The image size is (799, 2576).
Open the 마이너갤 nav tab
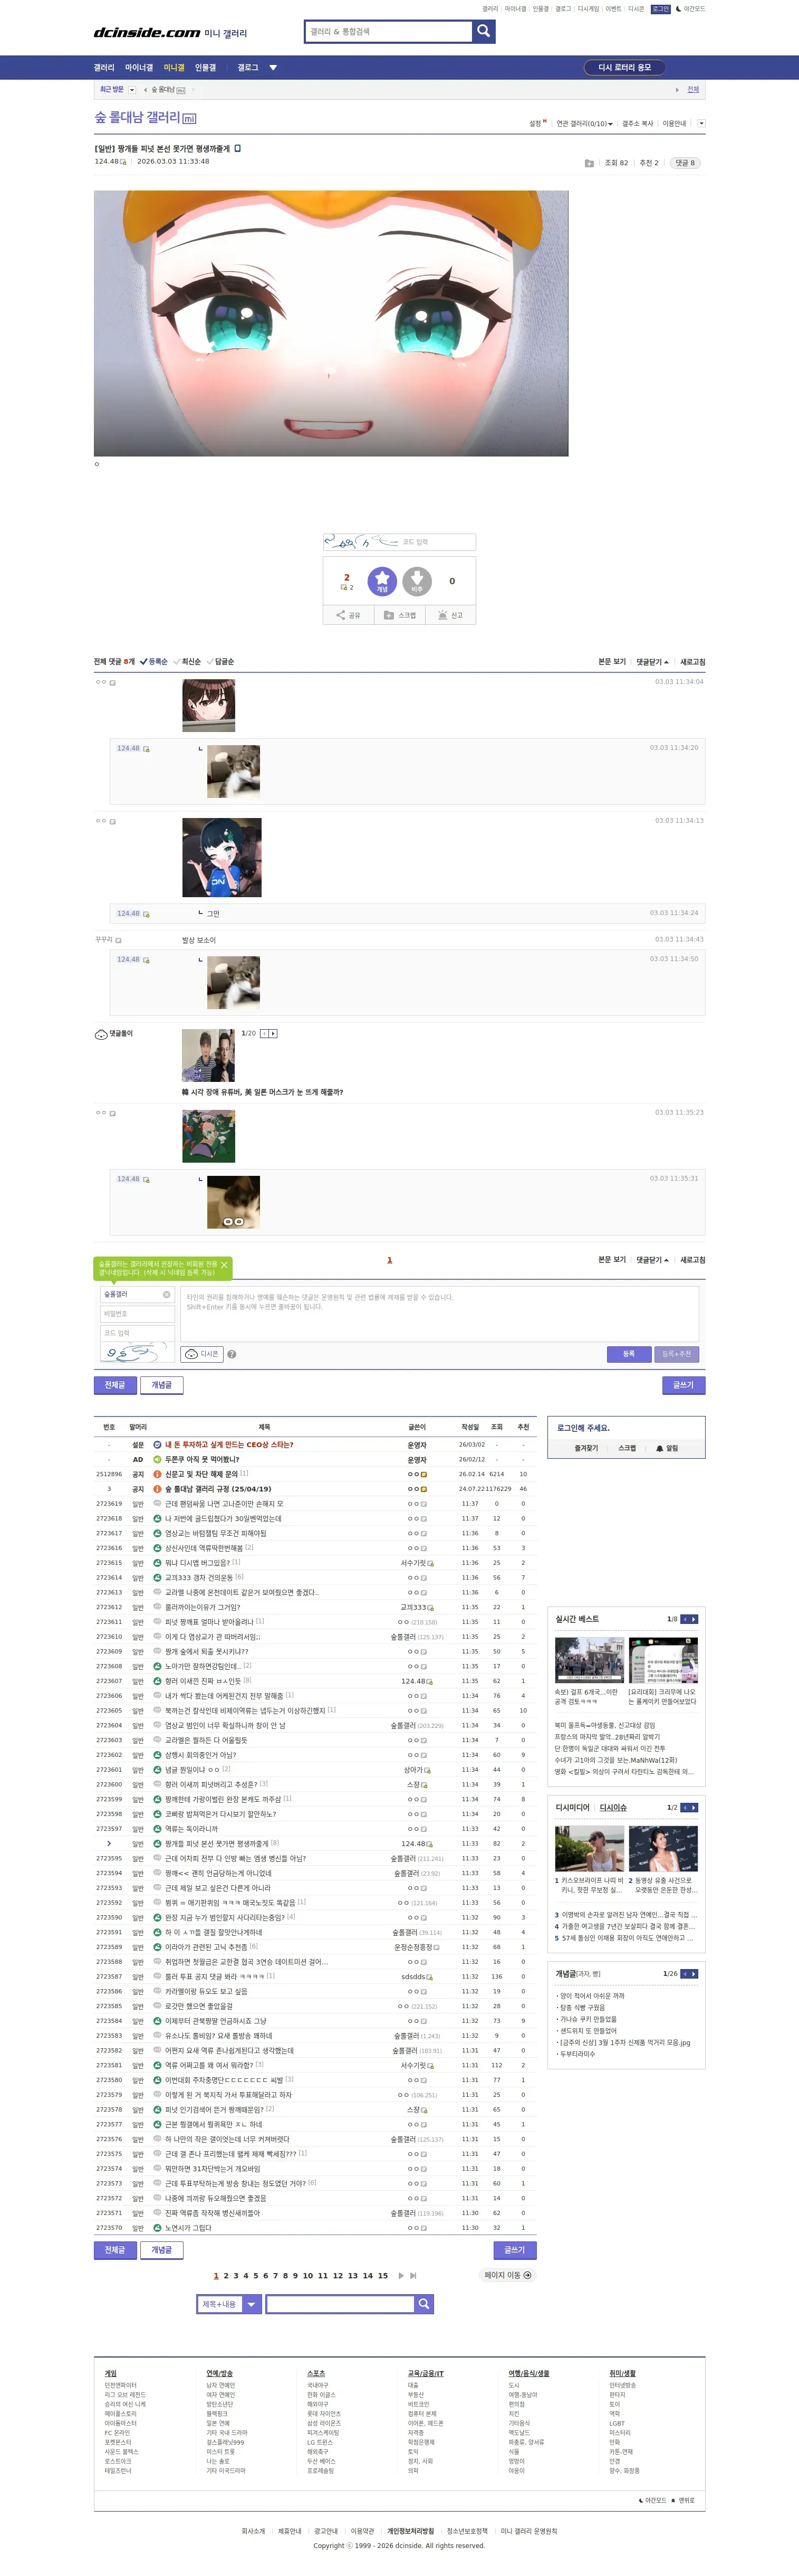139,68
